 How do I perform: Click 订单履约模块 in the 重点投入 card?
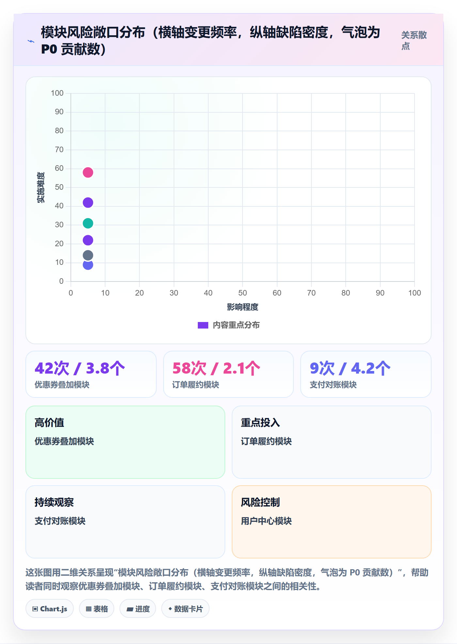tap(266, 441)
